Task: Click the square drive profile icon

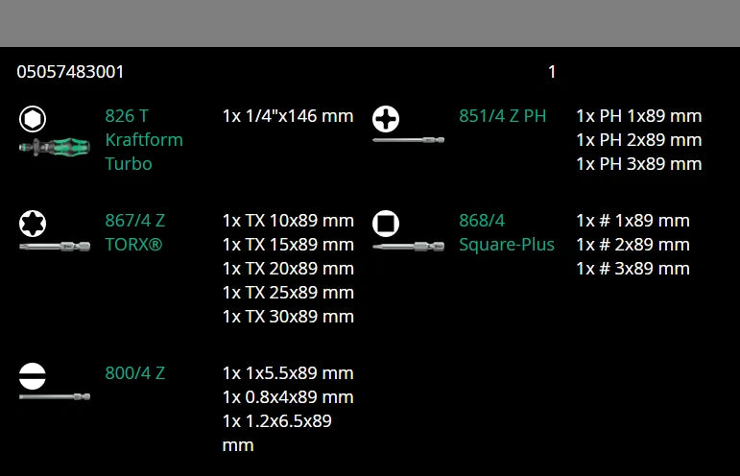Action: (x=386, y=224)
